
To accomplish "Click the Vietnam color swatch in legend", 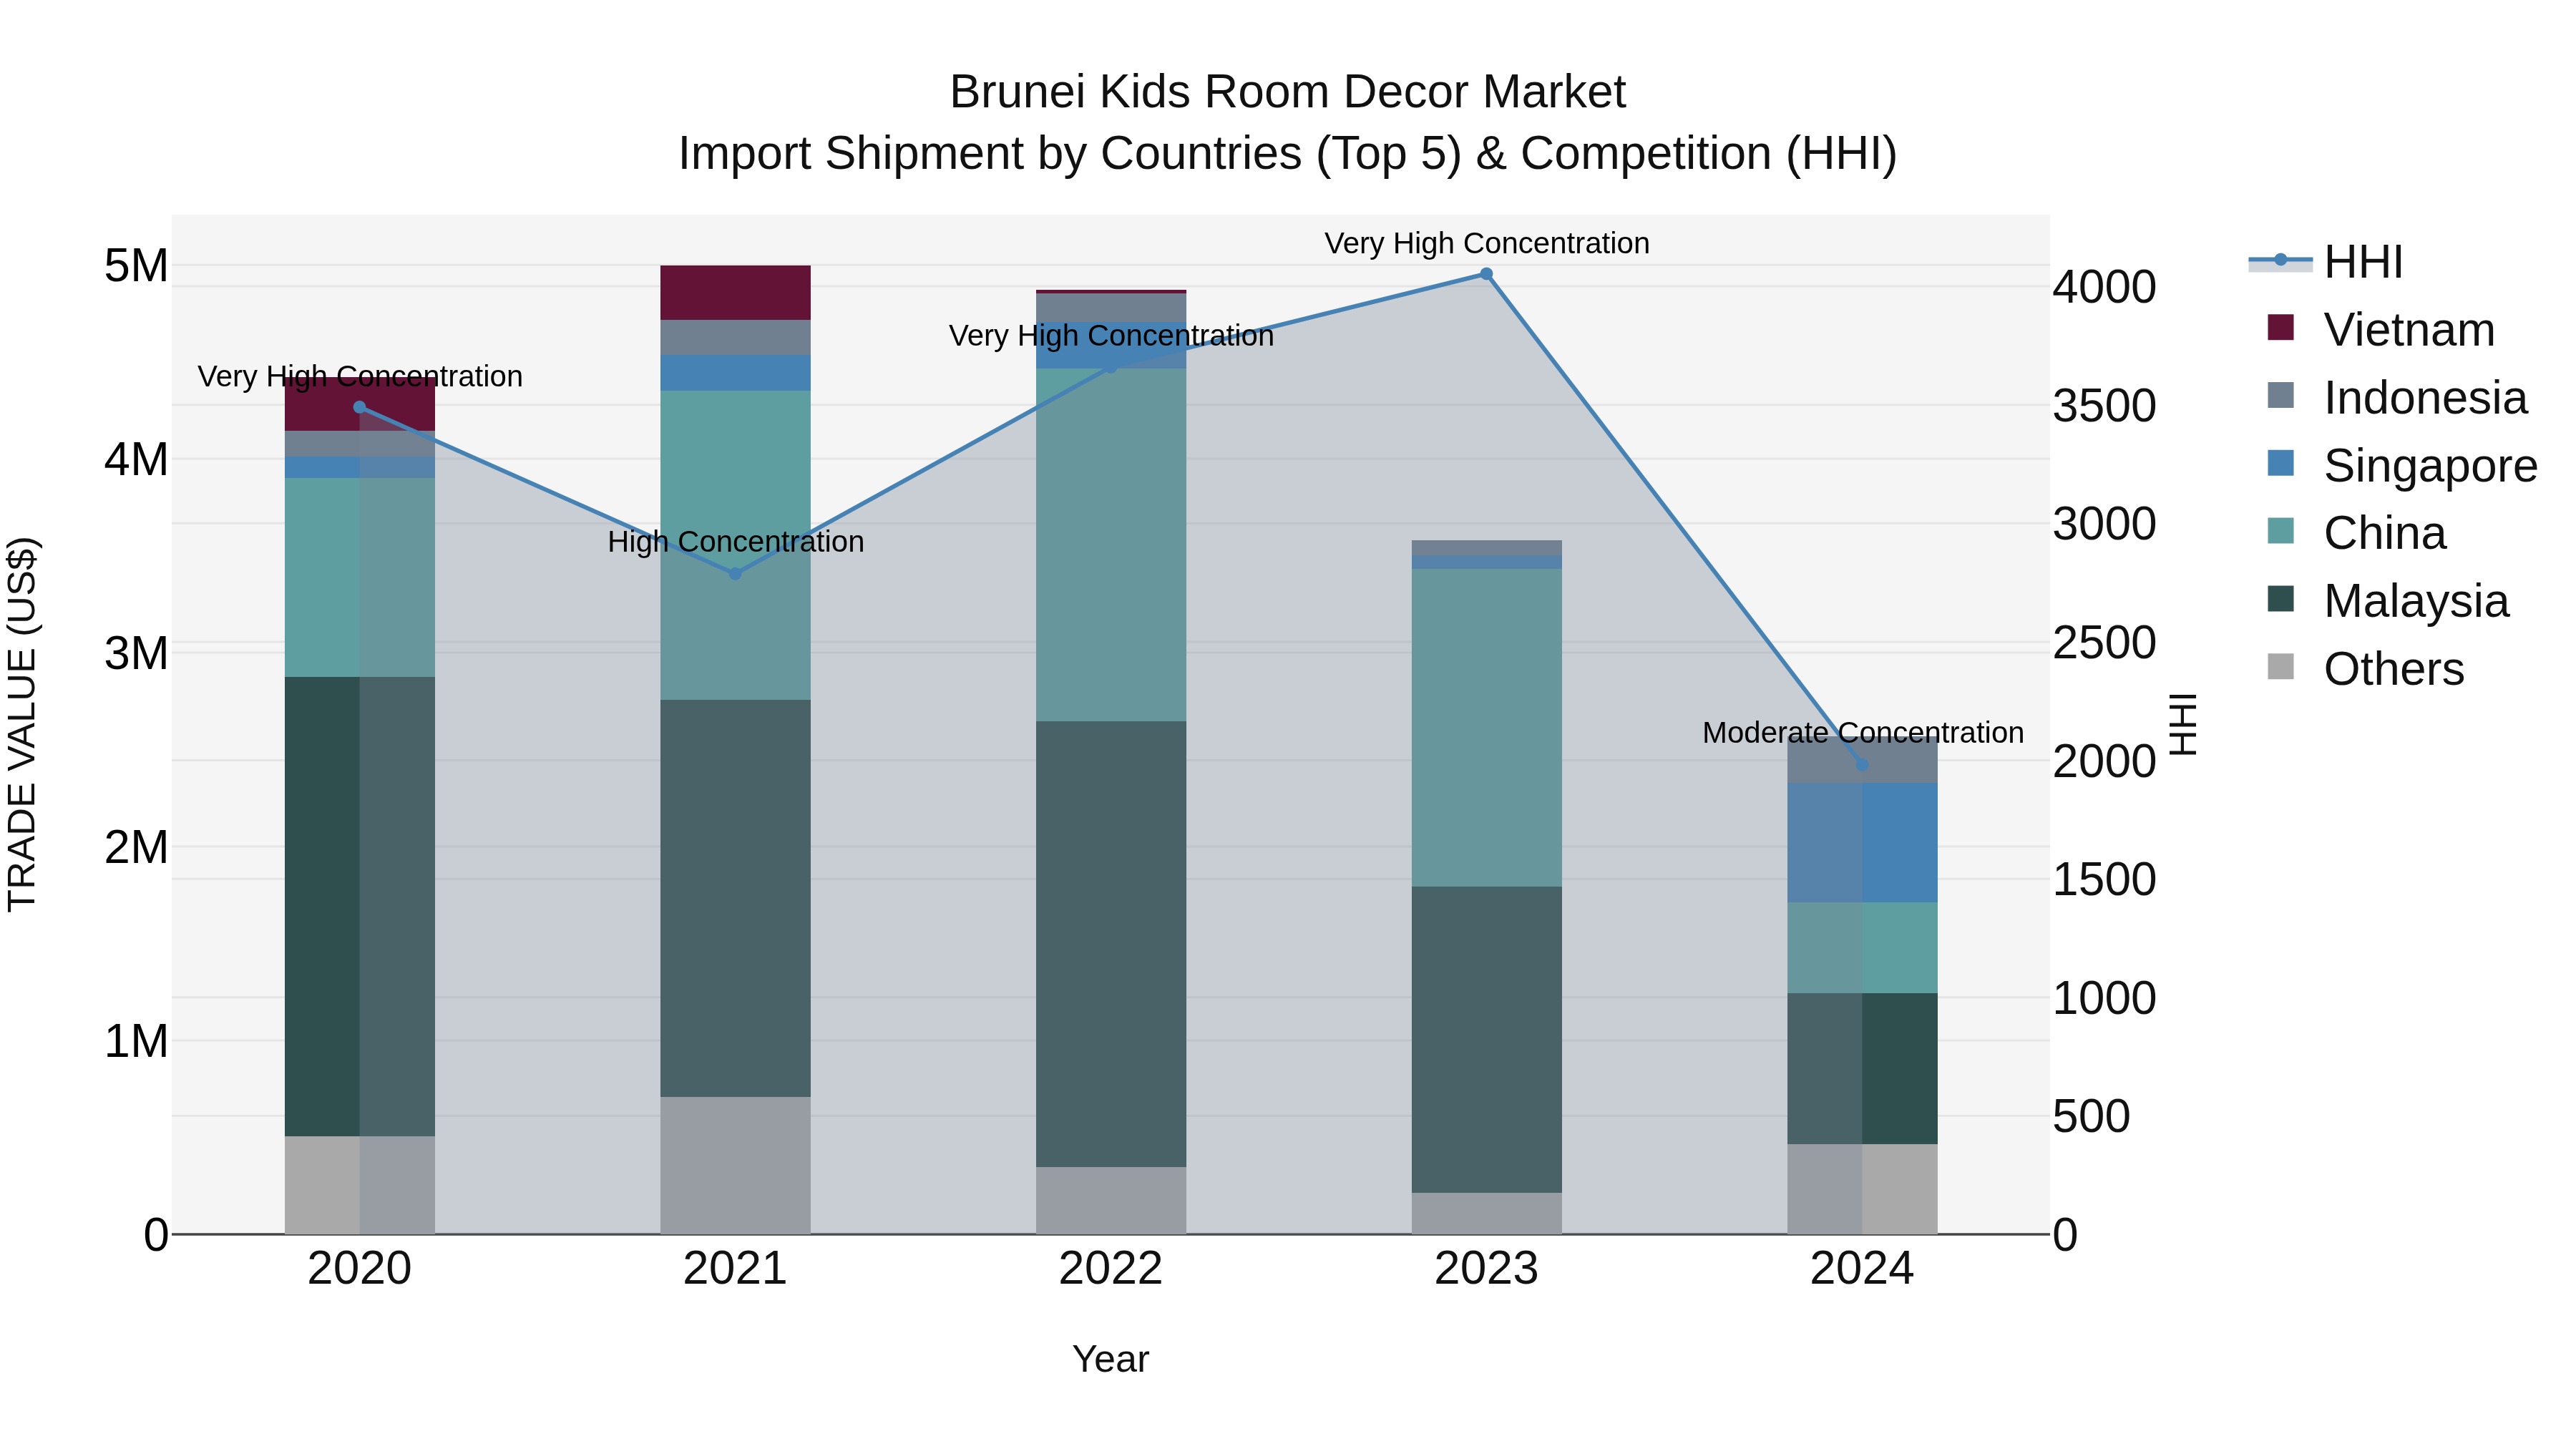I will click(x=2281, y=327).
